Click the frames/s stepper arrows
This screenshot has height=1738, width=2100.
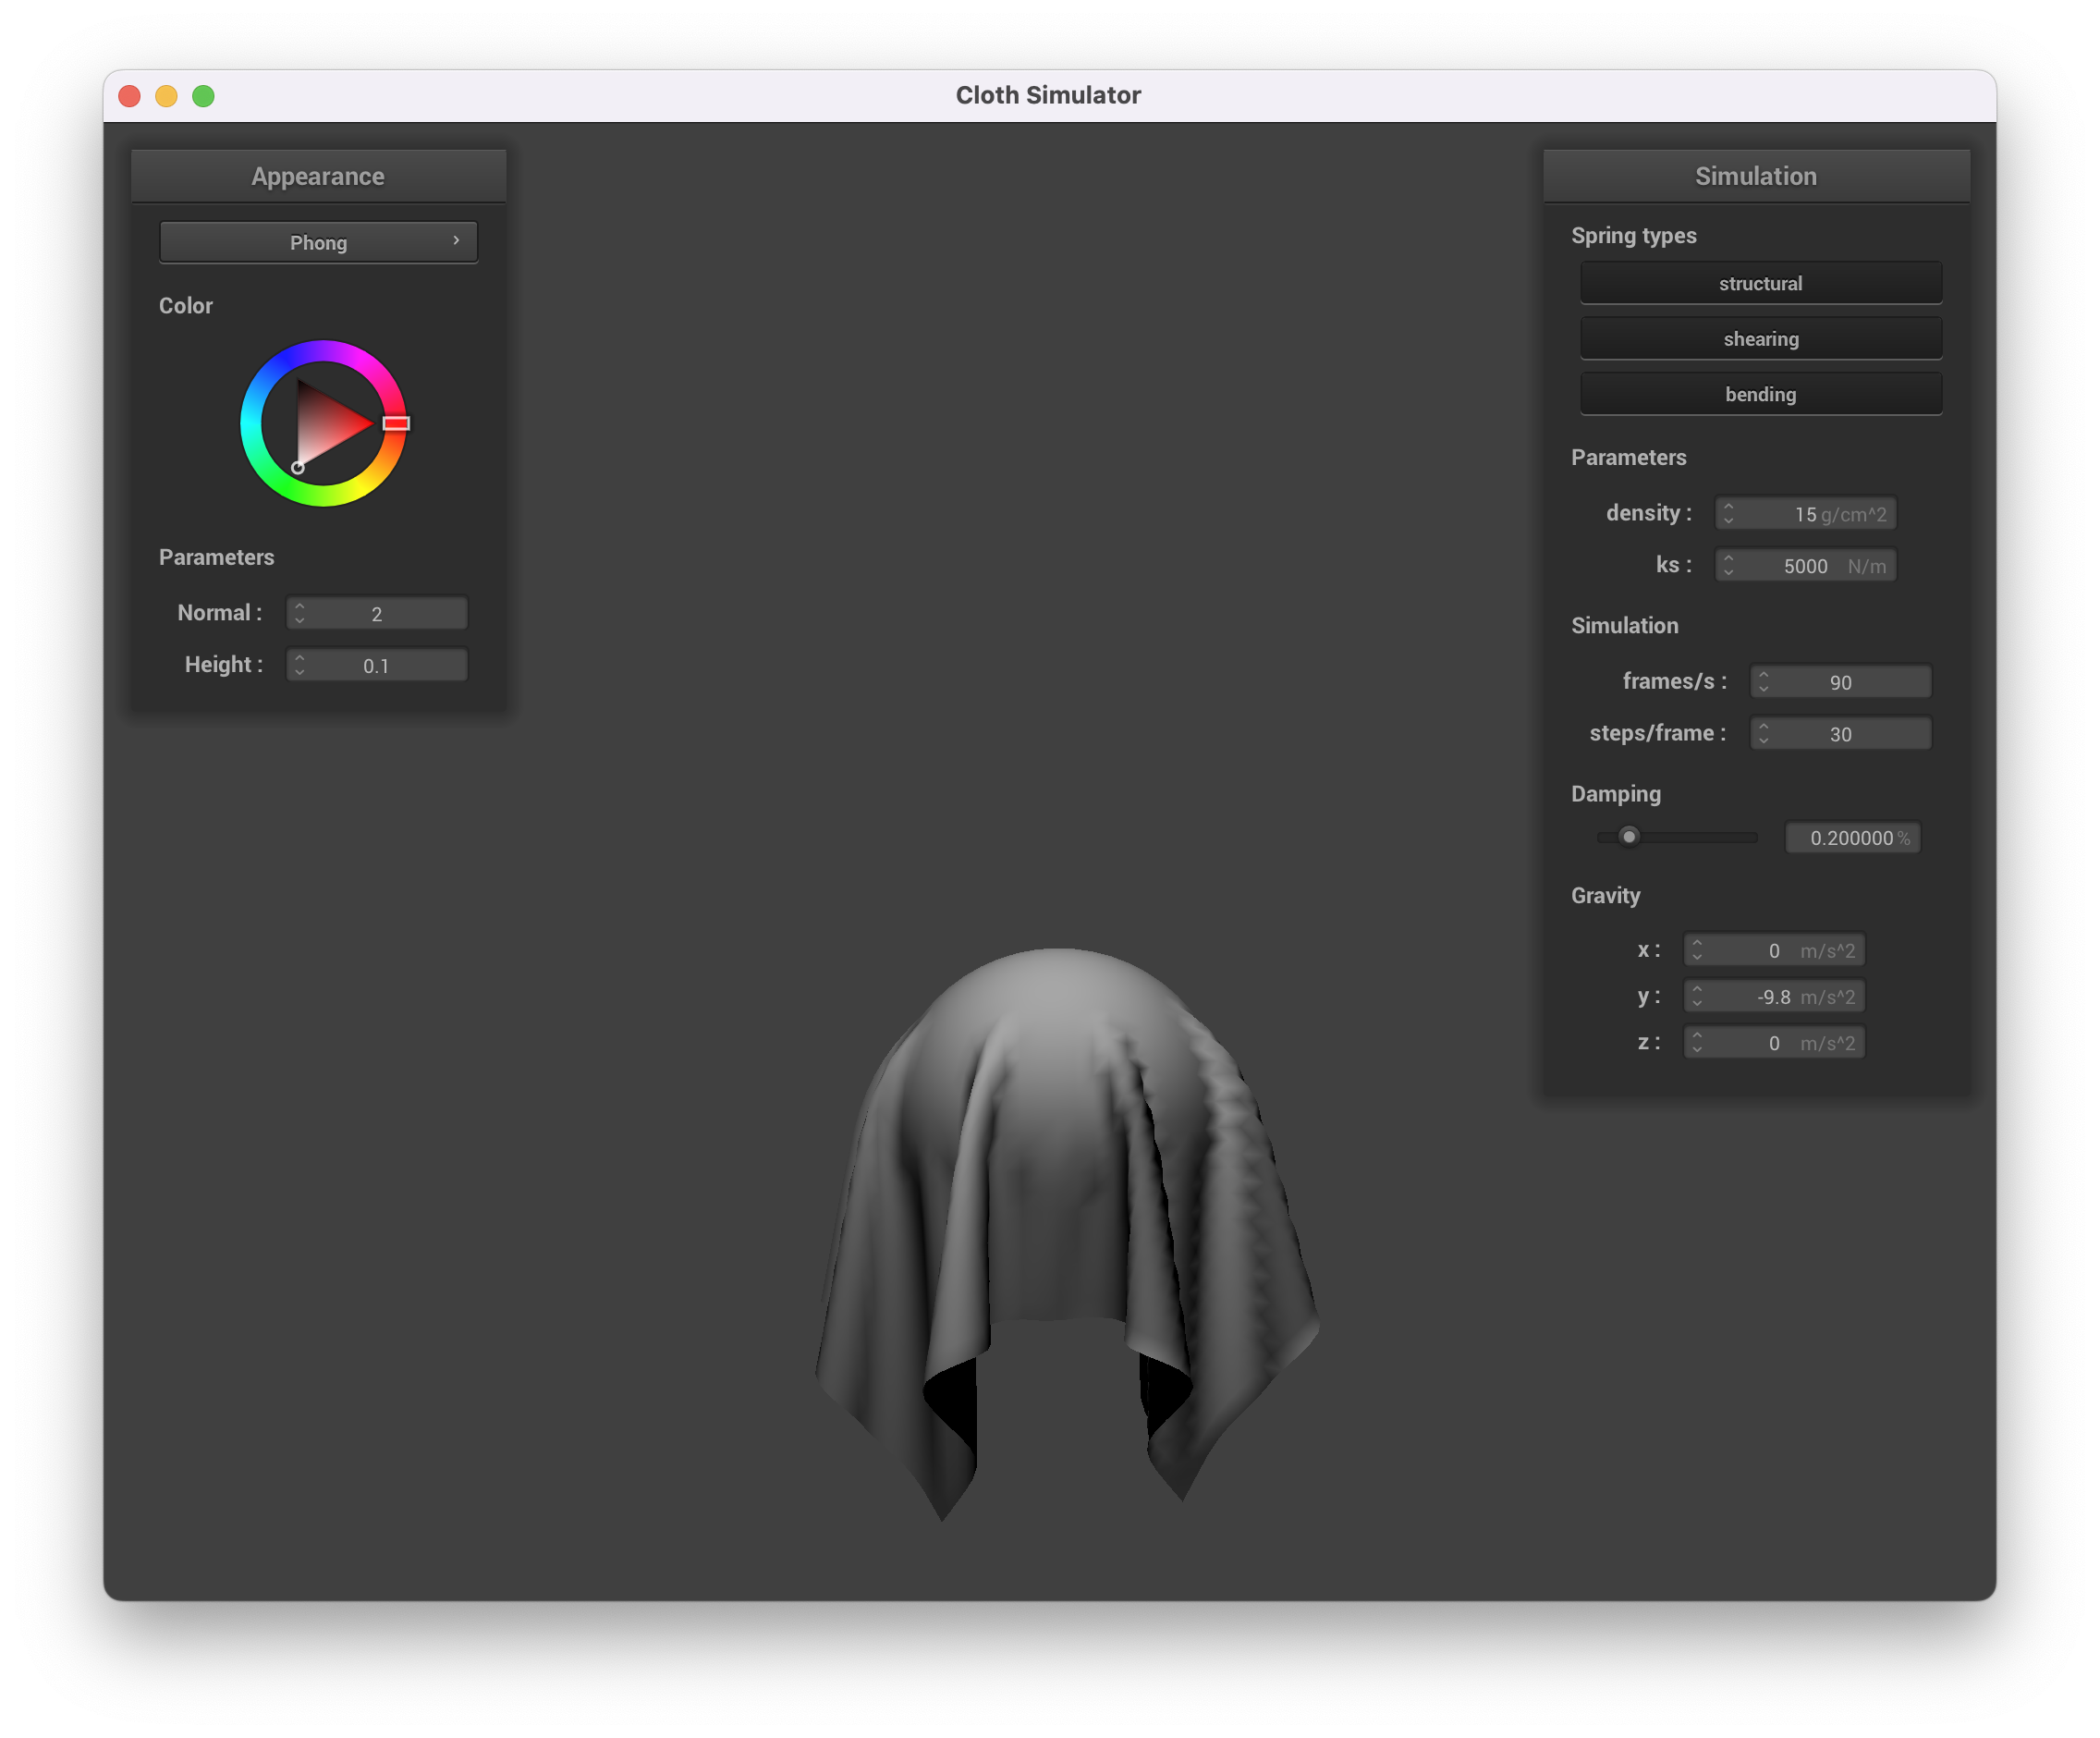tap(1763, 681)
